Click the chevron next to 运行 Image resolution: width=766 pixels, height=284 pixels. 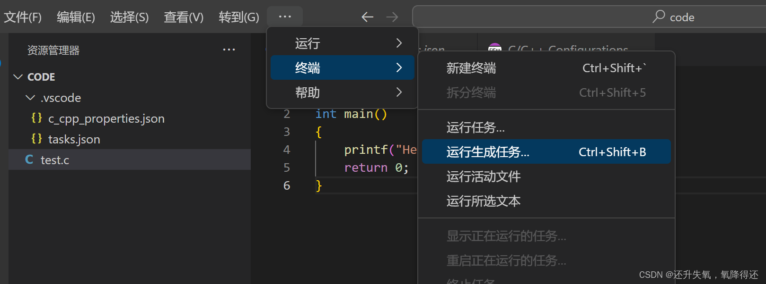click(x=399, y=43)
